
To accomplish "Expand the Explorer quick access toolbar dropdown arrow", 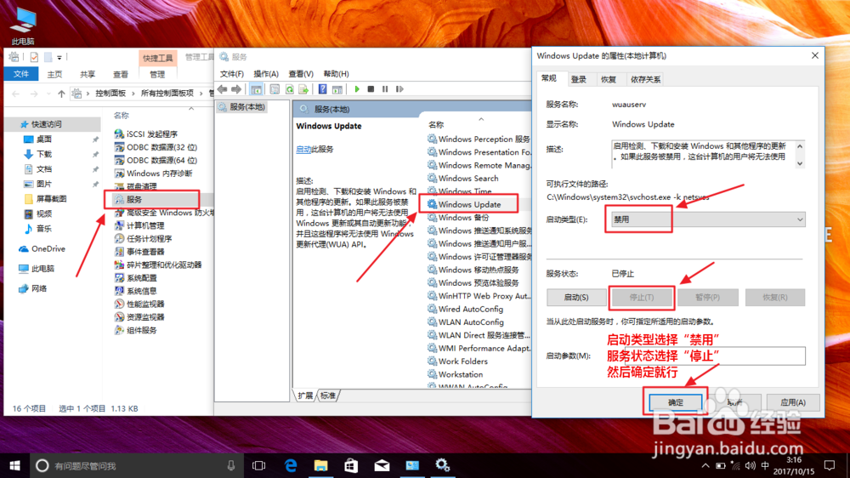I will coord(59,57).
